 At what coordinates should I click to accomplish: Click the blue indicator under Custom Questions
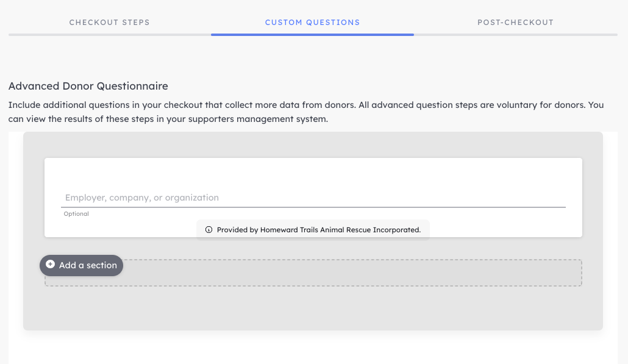(x=312, y=35)
